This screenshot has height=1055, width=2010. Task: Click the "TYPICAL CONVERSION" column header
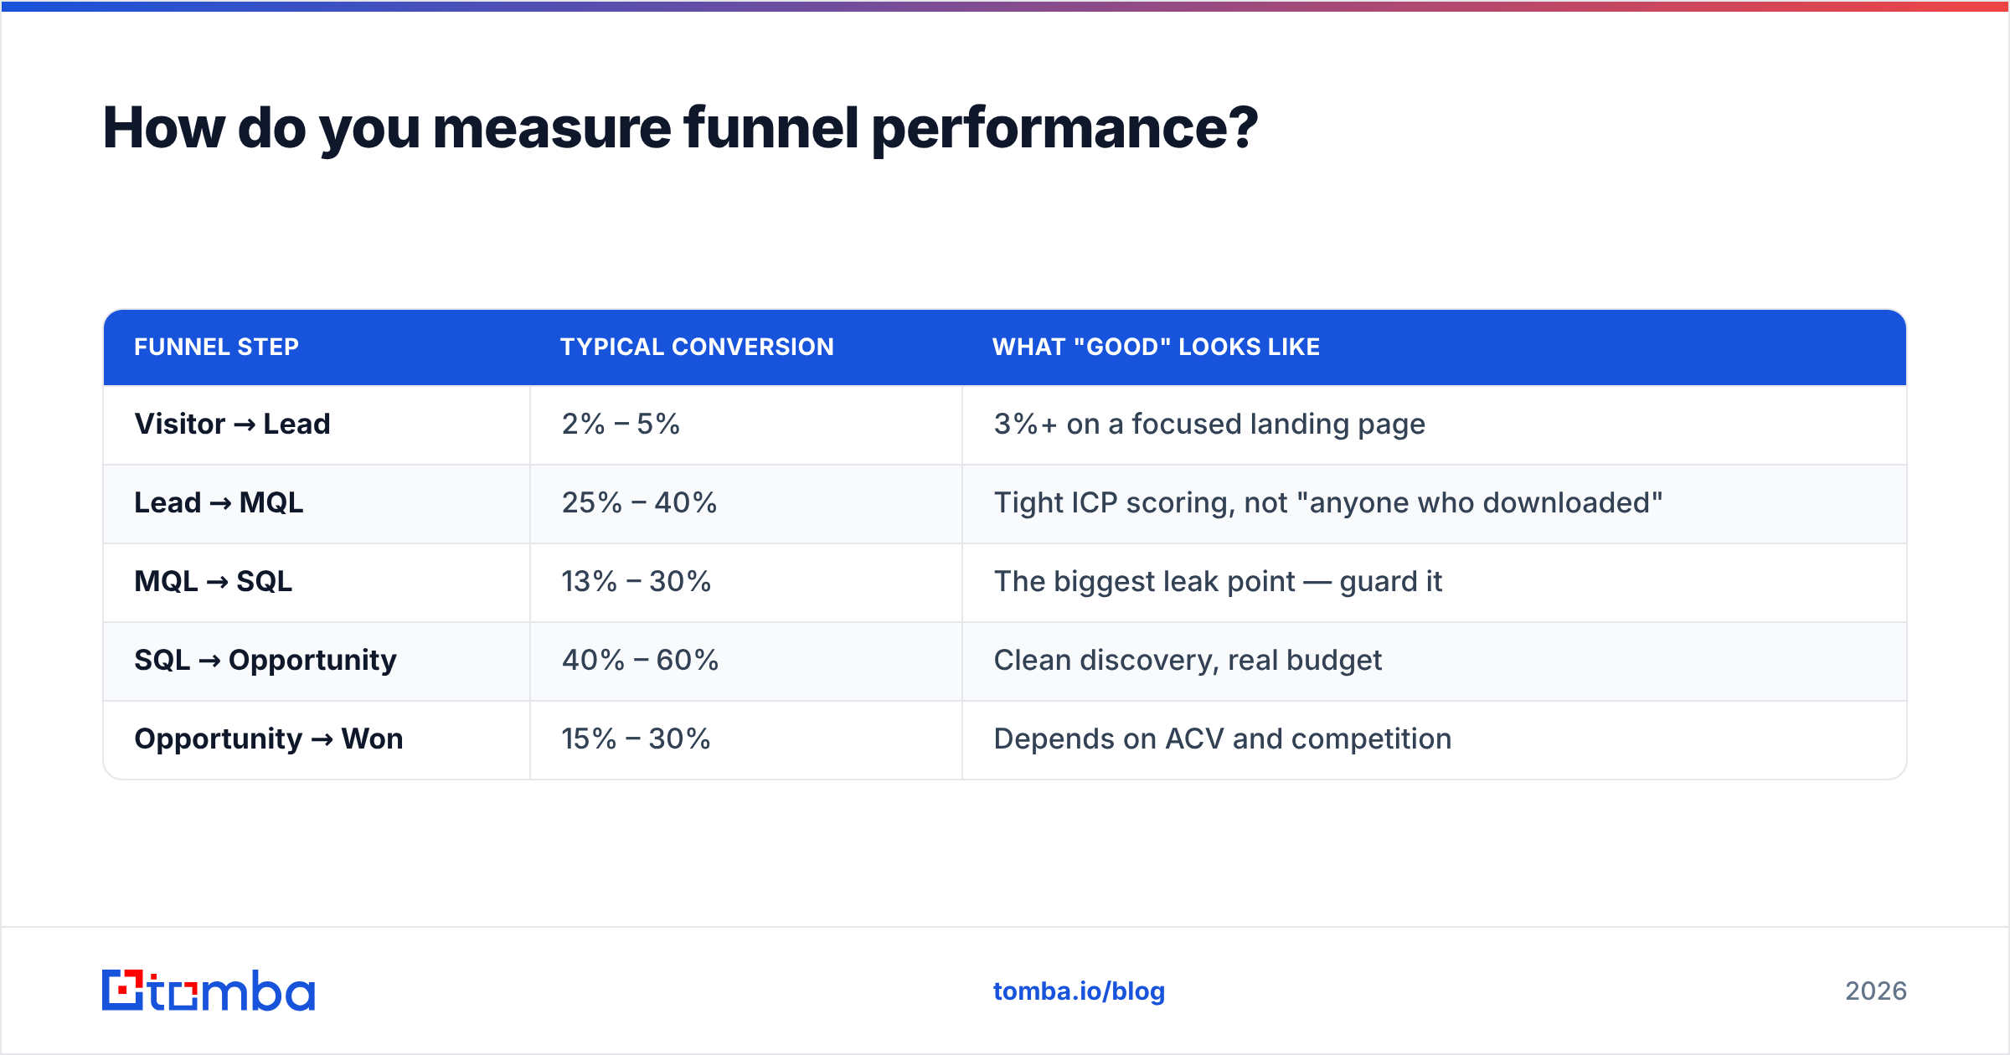(697, 347)
